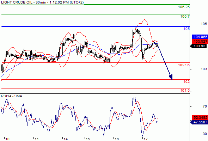Click date marker 10 on time axis
This screenshot has width=208, height=141.
click(7, 139)
